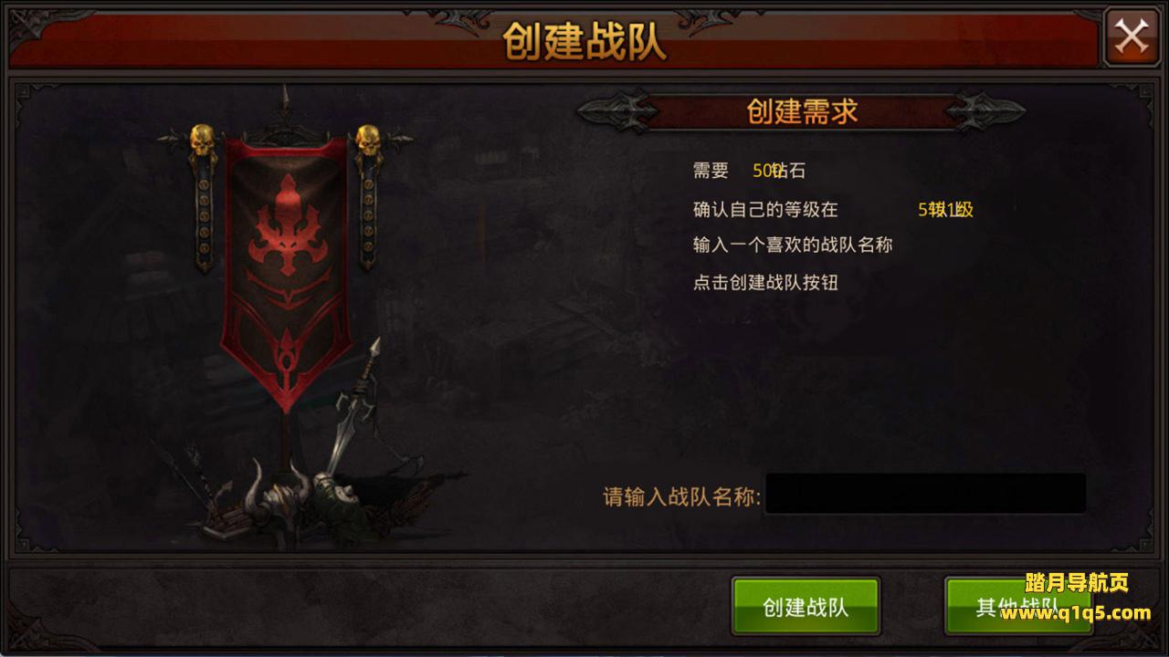Click the 50钻石 cost text

click(779, 171)
